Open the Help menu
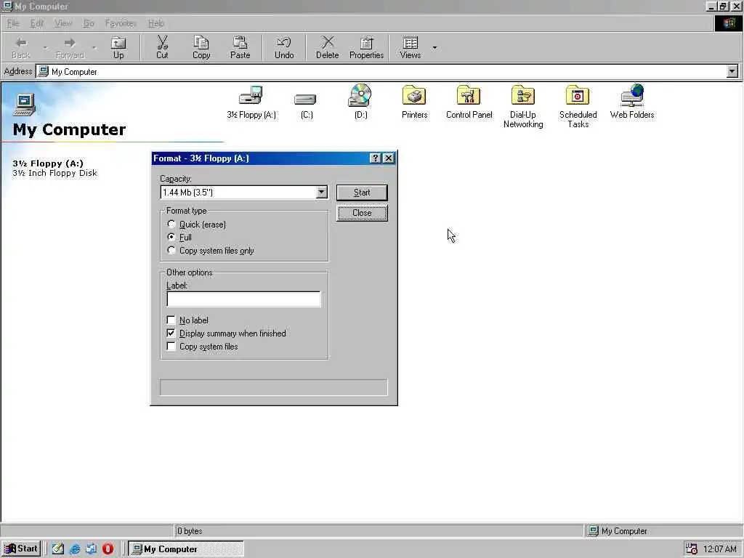Screen dimensions: 744x558 click(x=155, y=23)
